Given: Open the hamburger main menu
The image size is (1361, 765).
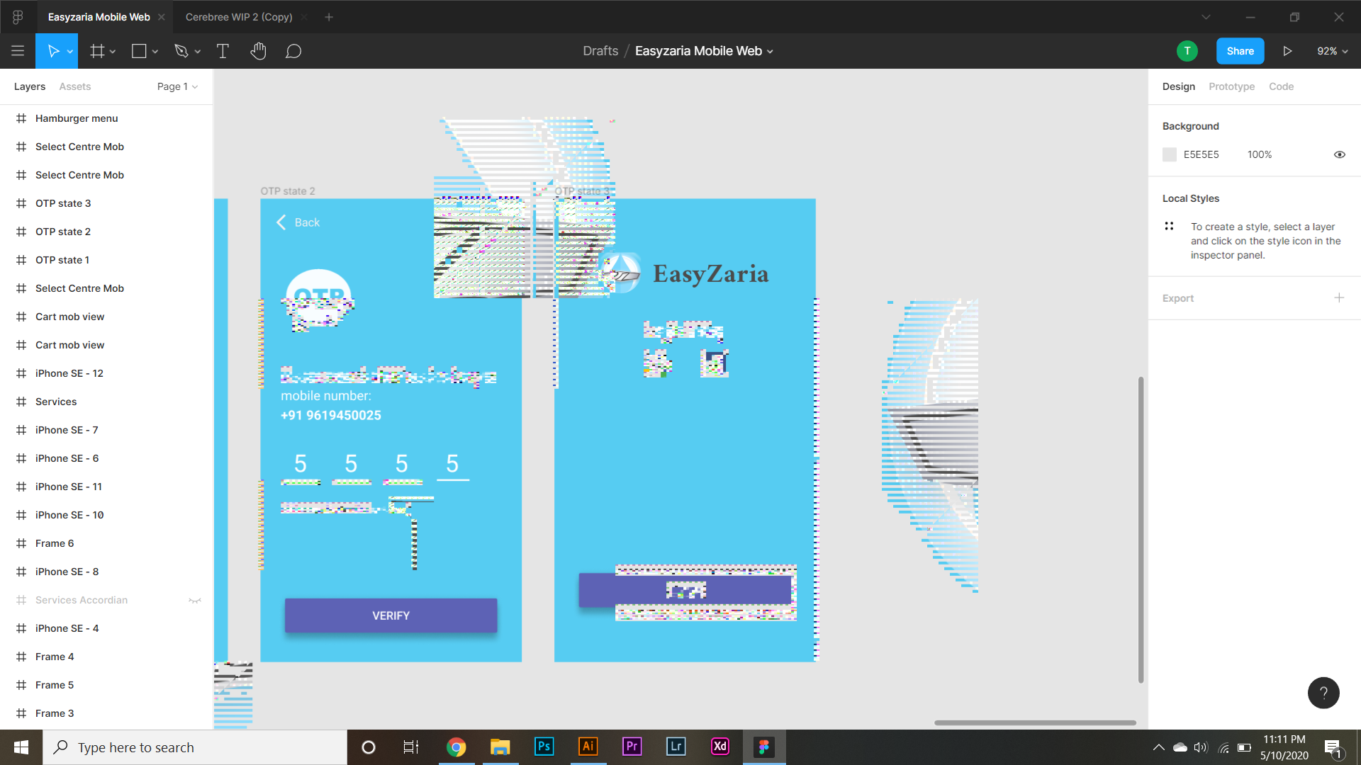Looking at the screenshot, I should [x=18, y=51].
